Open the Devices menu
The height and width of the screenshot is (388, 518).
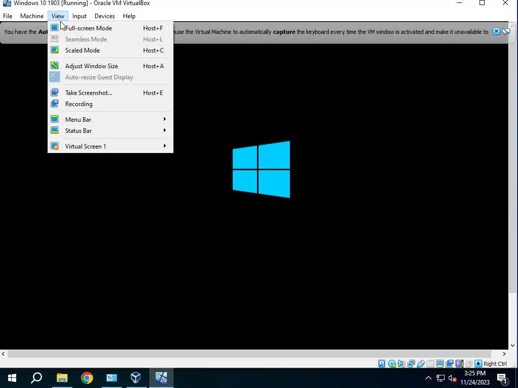coord(105,16)
